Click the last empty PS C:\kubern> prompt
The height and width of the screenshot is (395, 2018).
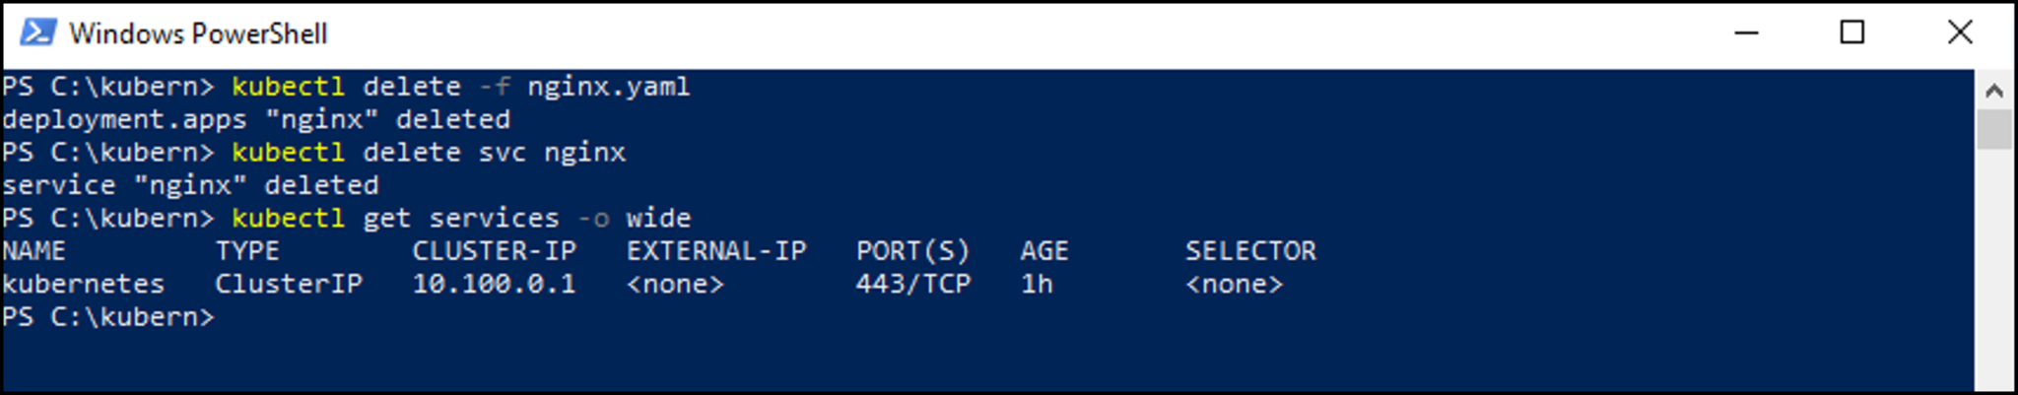point(108,317)
